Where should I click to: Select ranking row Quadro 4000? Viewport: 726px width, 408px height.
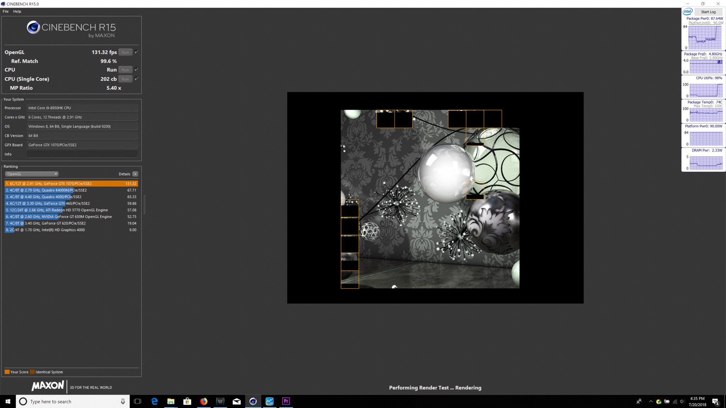click(71, 197)
